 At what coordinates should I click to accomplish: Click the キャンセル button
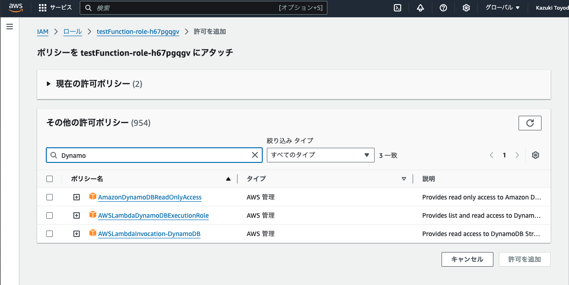click(467, 259)
